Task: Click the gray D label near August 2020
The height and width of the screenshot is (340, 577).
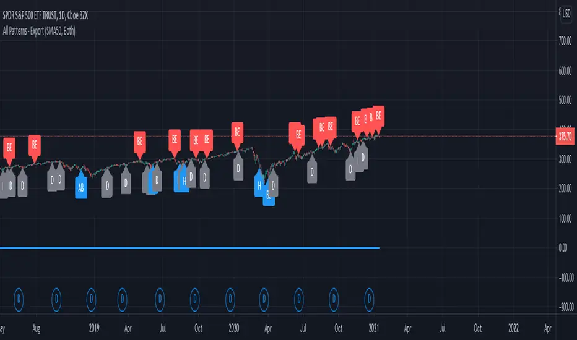Action: pos(312,171)
